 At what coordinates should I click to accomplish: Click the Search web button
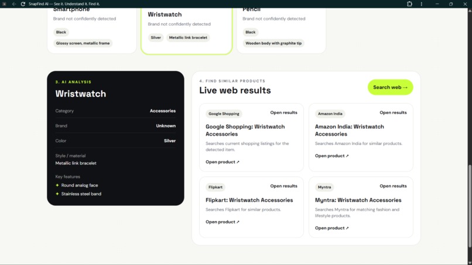point(390,87)
